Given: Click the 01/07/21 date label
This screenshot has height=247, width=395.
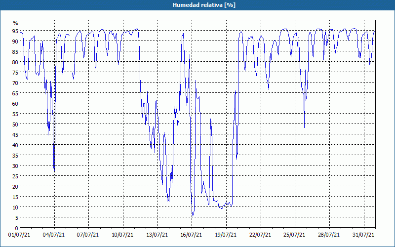Looking at the screenshot, I should 19,235.
